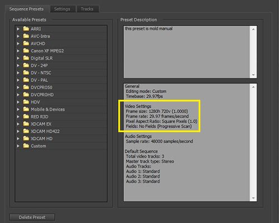Expand the XDCAM EX folder arrow
The height and width of the screenshot is (223, 279).
[18, 124]
